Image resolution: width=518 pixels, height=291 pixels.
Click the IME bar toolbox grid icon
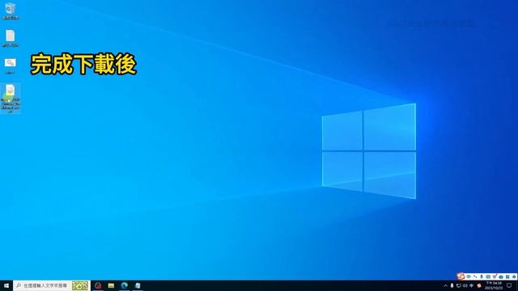coord(507,276)
